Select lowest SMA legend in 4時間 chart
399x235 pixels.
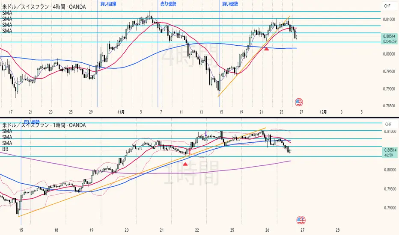7,31
